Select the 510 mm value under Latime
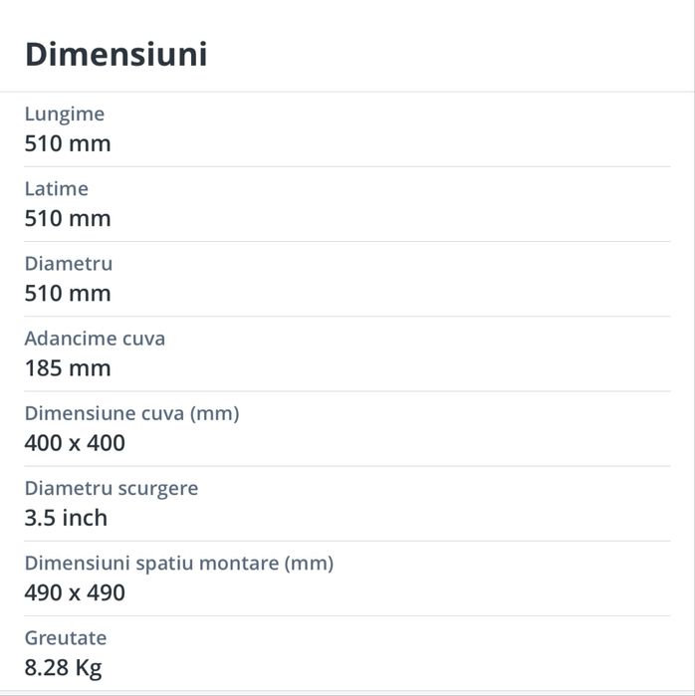 point(68,218)
